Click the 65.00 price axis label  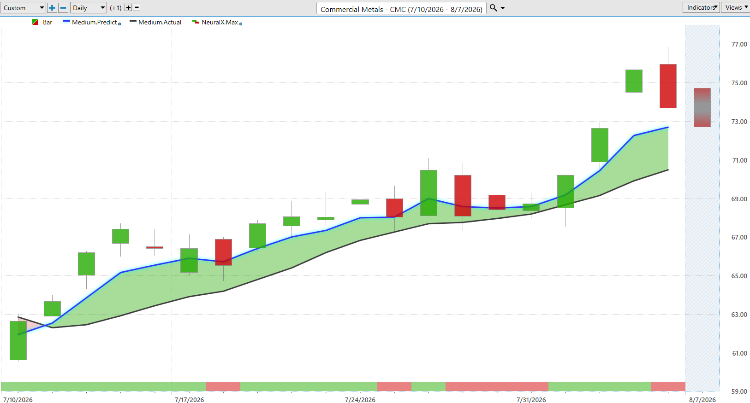[739, 276]
